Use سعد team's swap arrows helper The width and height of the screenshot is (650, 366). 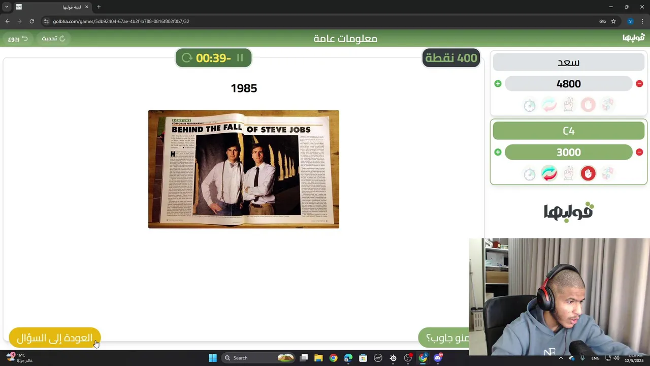pyautogui.click(x=549, y=105)
